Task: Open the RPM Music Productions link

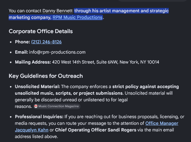Action: [77, 17]
